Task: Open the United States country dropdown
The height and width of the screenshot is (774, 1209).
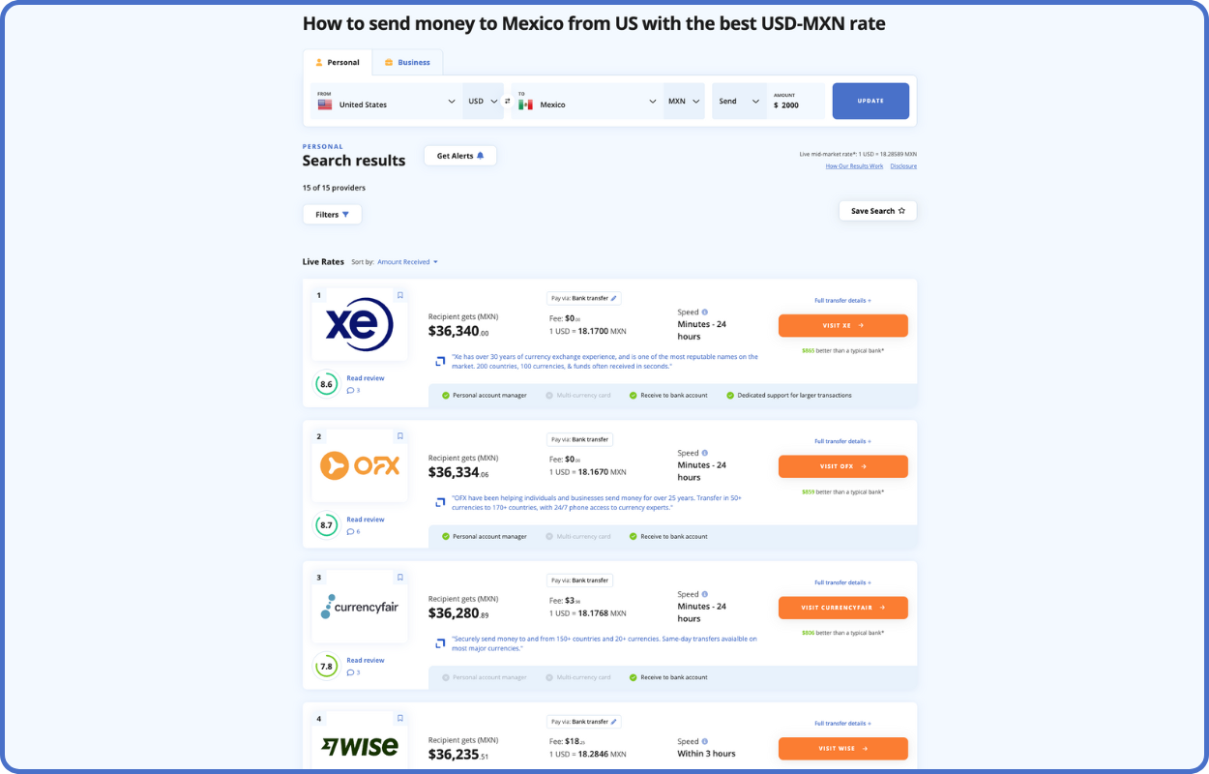Action: tap(387, 102)
